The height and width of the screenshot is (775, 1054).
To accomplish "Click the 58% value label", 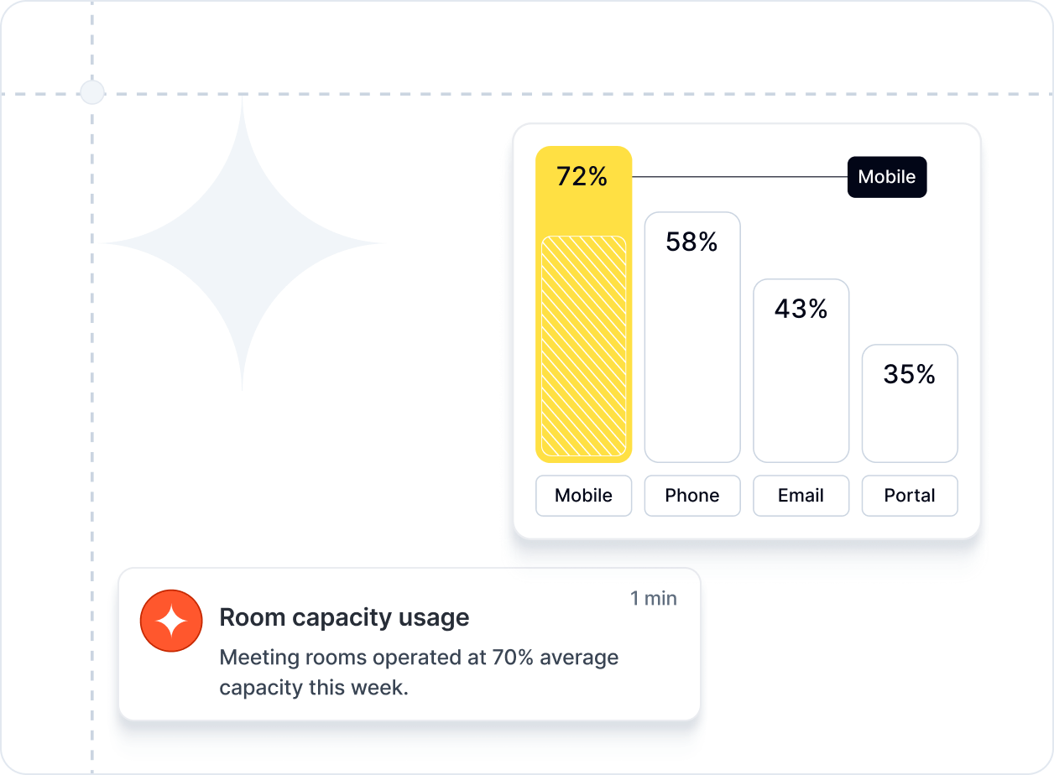I will point(691,242).
